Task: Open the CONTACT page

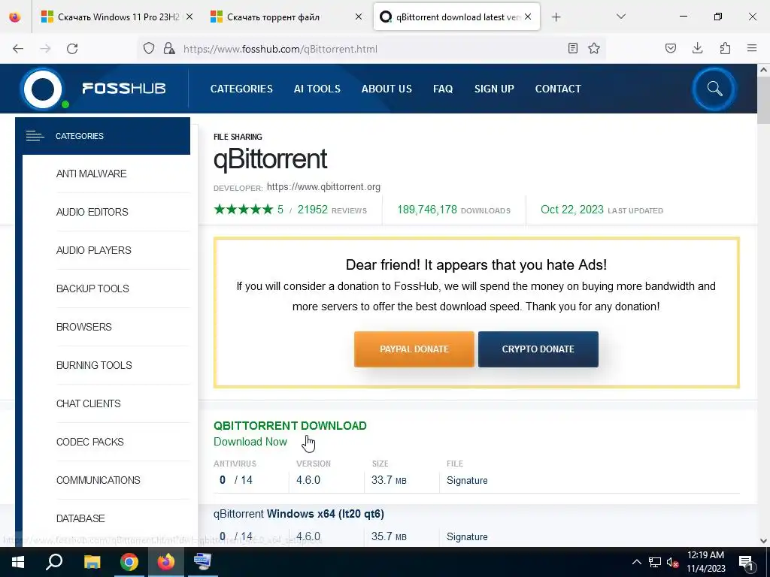Action: 558,89
